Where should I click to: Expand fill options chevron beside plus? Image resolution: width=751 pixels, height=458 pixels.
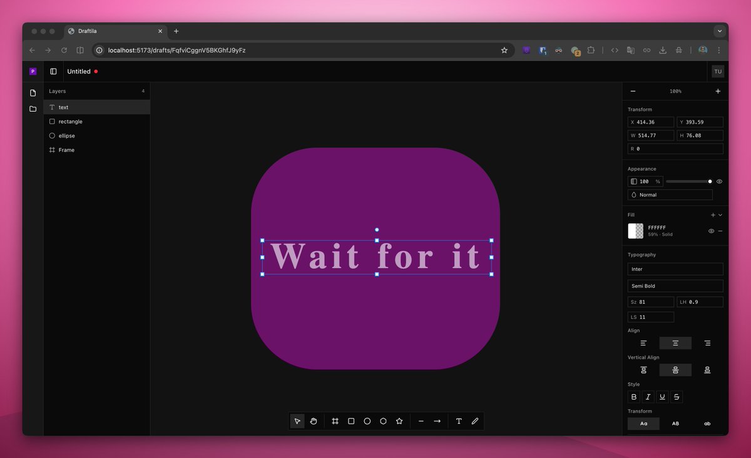720,215
